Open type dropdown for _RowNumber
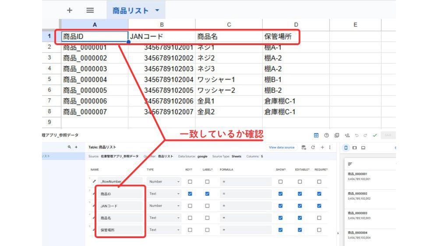This screenshot has width=438, height=246. [x=164, y=182]
